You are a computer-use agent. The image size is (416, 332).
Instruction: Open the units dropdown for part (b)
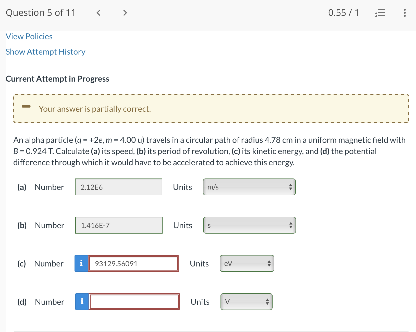[249, 225]
